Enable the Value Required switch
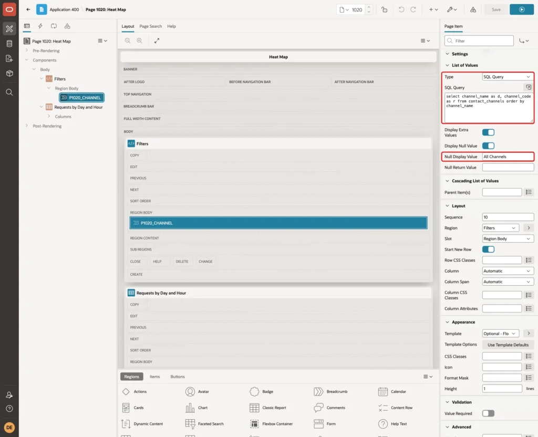Viewport: 538px width, 437px height. (488, 413)
